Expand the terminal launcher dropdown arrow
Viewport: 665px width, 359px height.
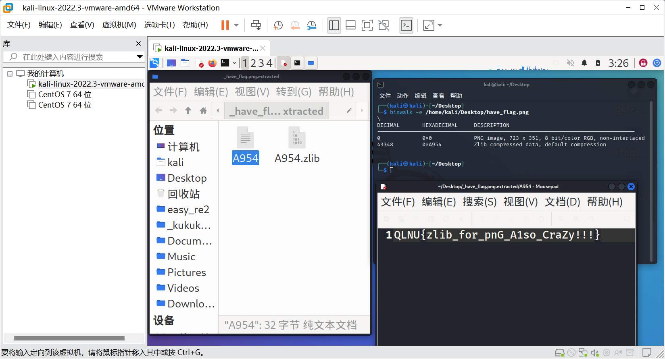[234, 63]
